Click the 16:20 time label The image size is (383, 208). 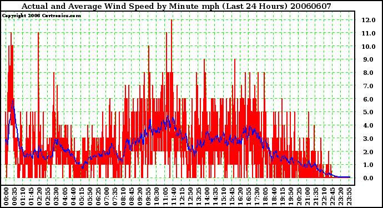coord(240,196)
